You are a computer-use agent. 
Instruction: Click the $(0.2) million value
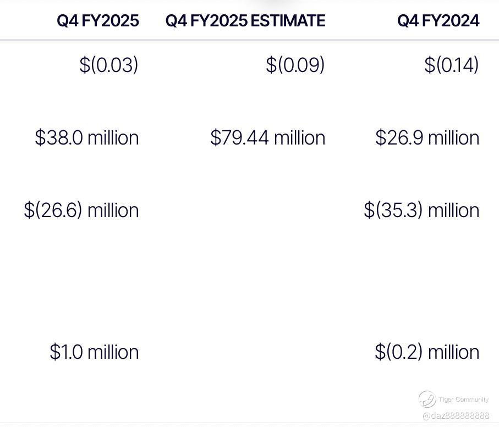427,352
